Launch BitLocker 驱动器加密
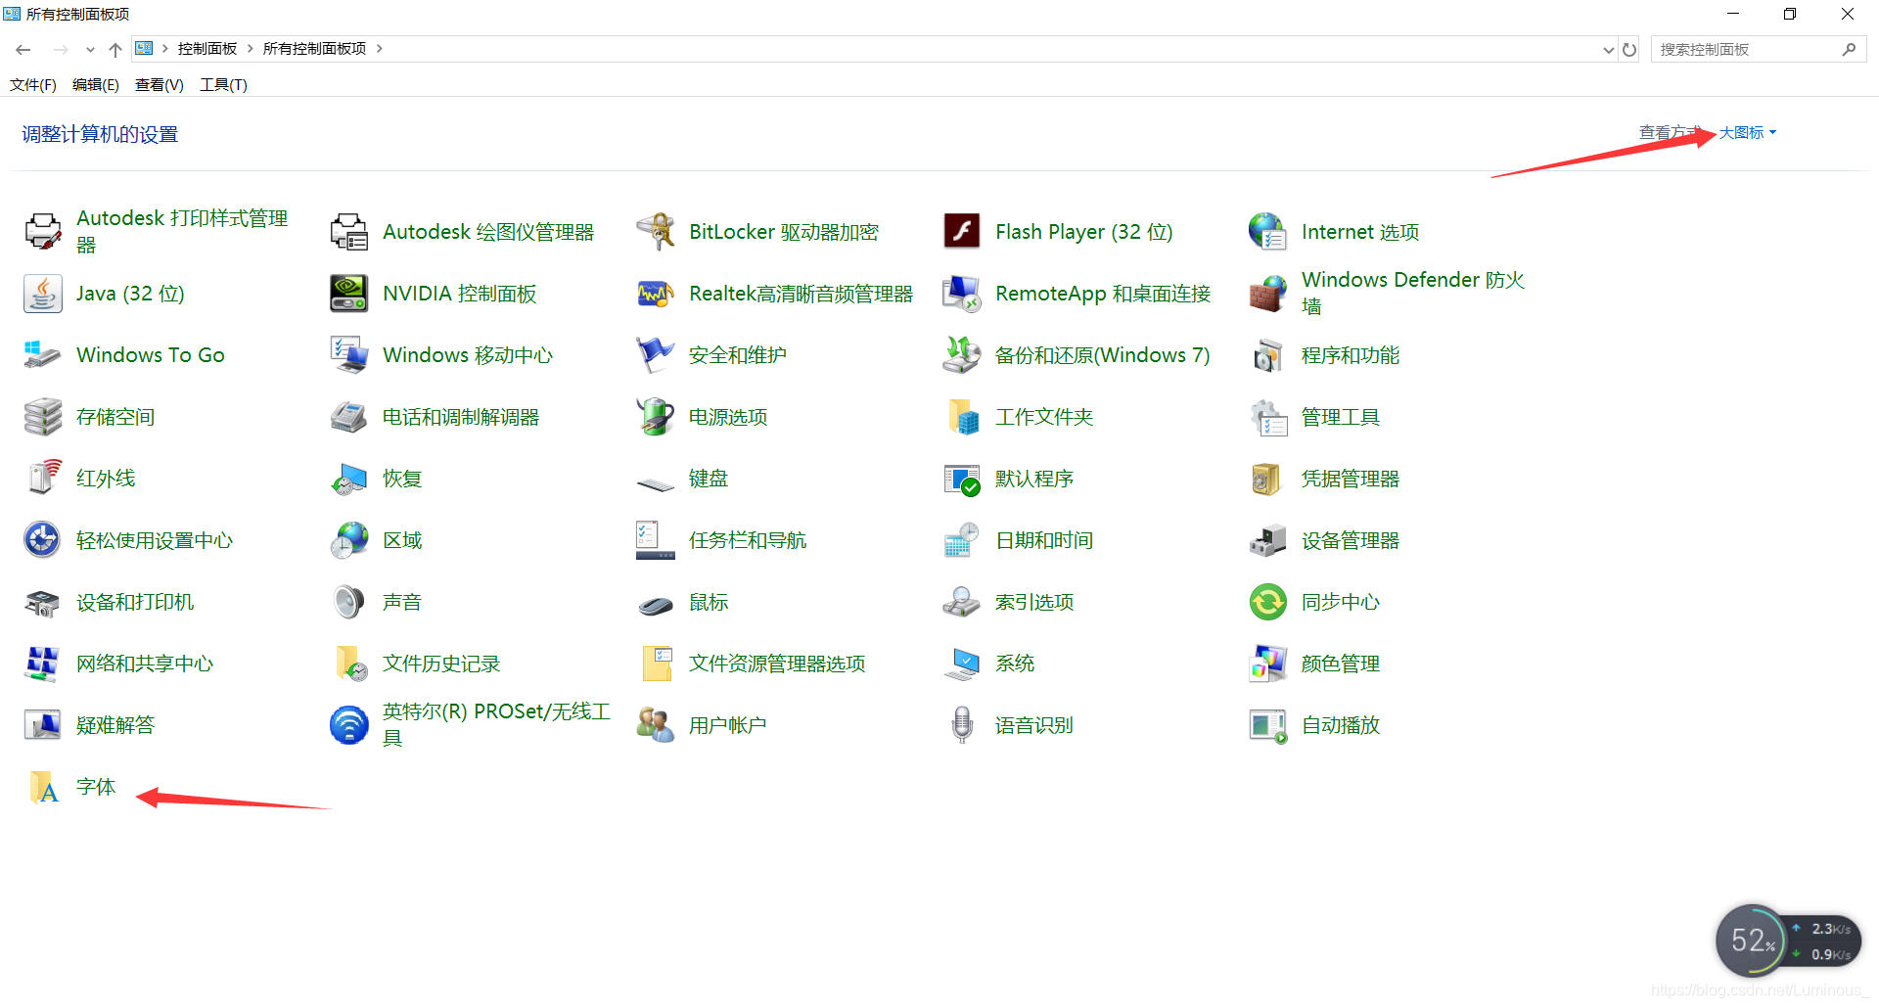Viewport: 1879px width, 1008px height. click(783, 231)
